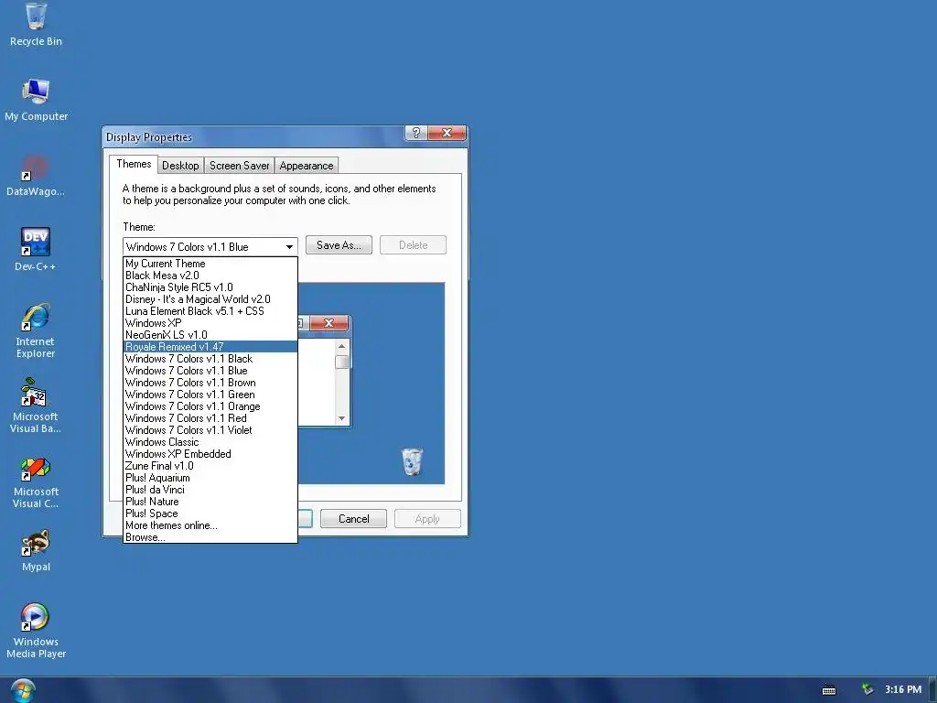Click the Apply button
Screen dimensions: 937x703
(x=427, y=519)
